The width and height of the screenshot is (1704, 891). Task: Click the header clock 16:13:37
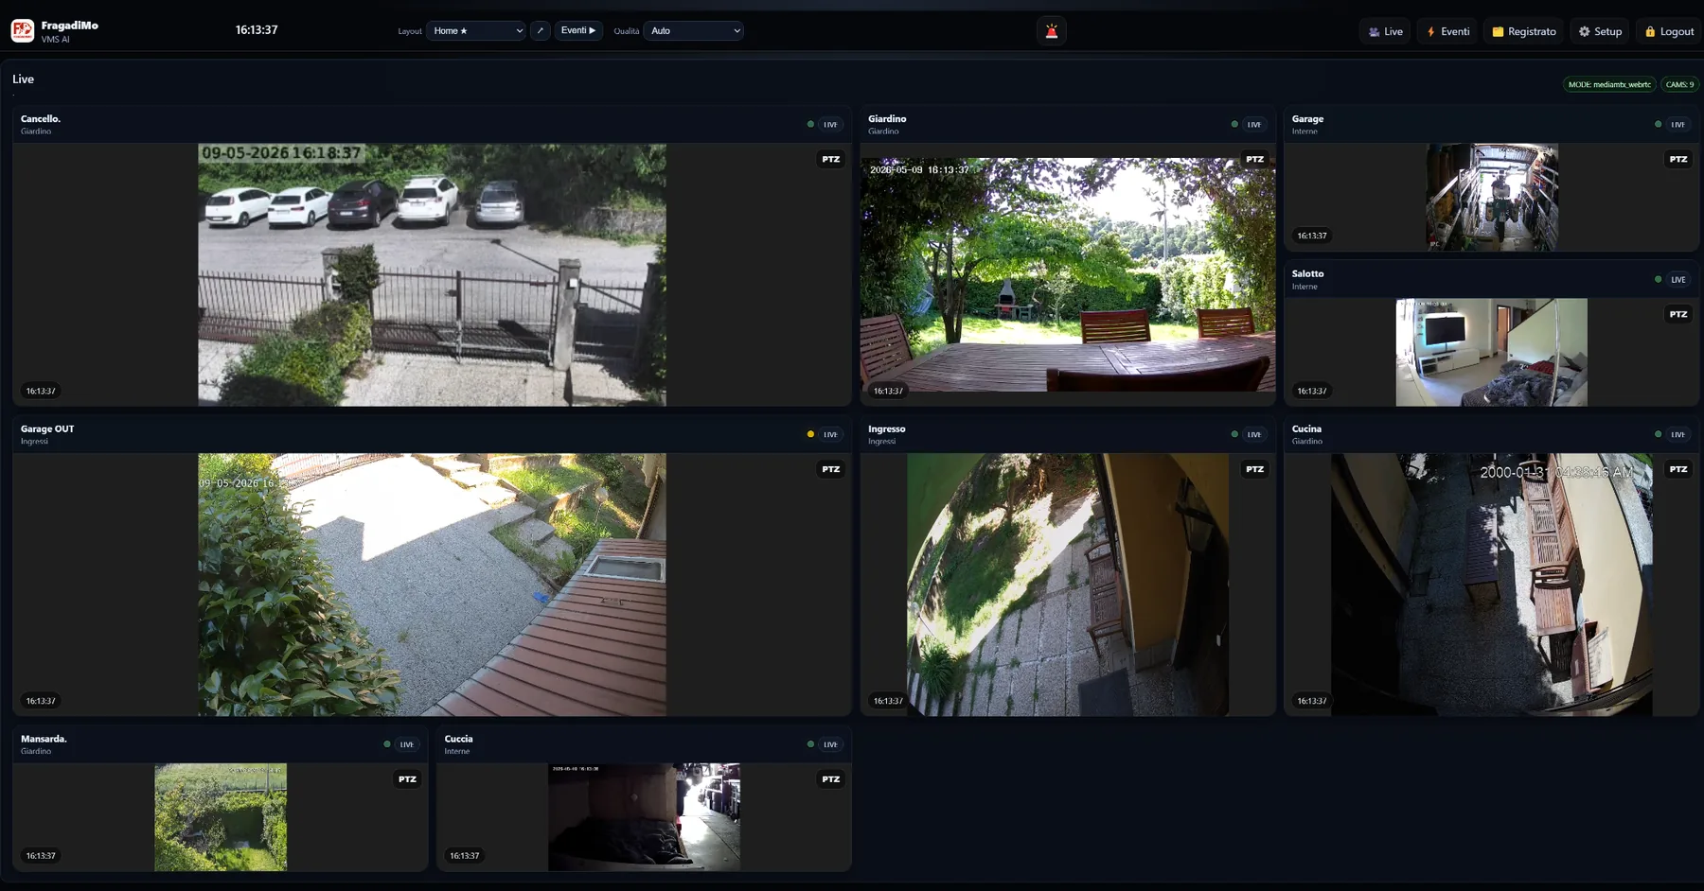click(x=257, y=30)
